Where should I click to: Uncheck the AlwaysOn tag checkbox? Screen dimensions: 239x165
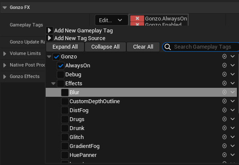coord(61,66)
